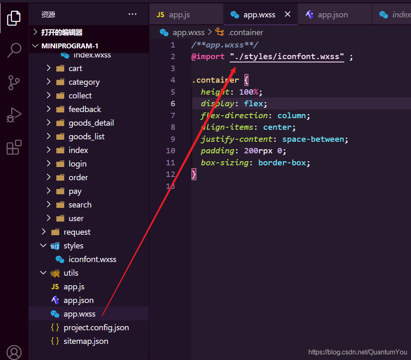Select the utils folder icon
The width and height of the screenshot is (411, 360).
pos(55,273)
